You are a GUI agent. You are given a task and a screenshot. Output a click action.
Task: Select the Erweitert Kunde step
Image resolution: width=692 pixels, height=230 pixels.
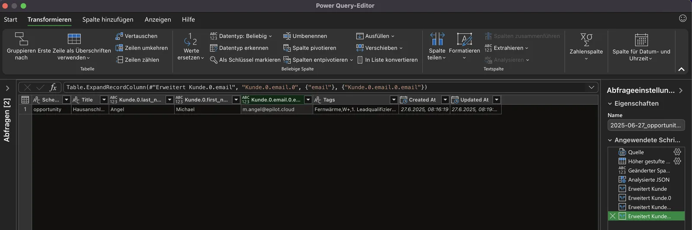point(646,189)
